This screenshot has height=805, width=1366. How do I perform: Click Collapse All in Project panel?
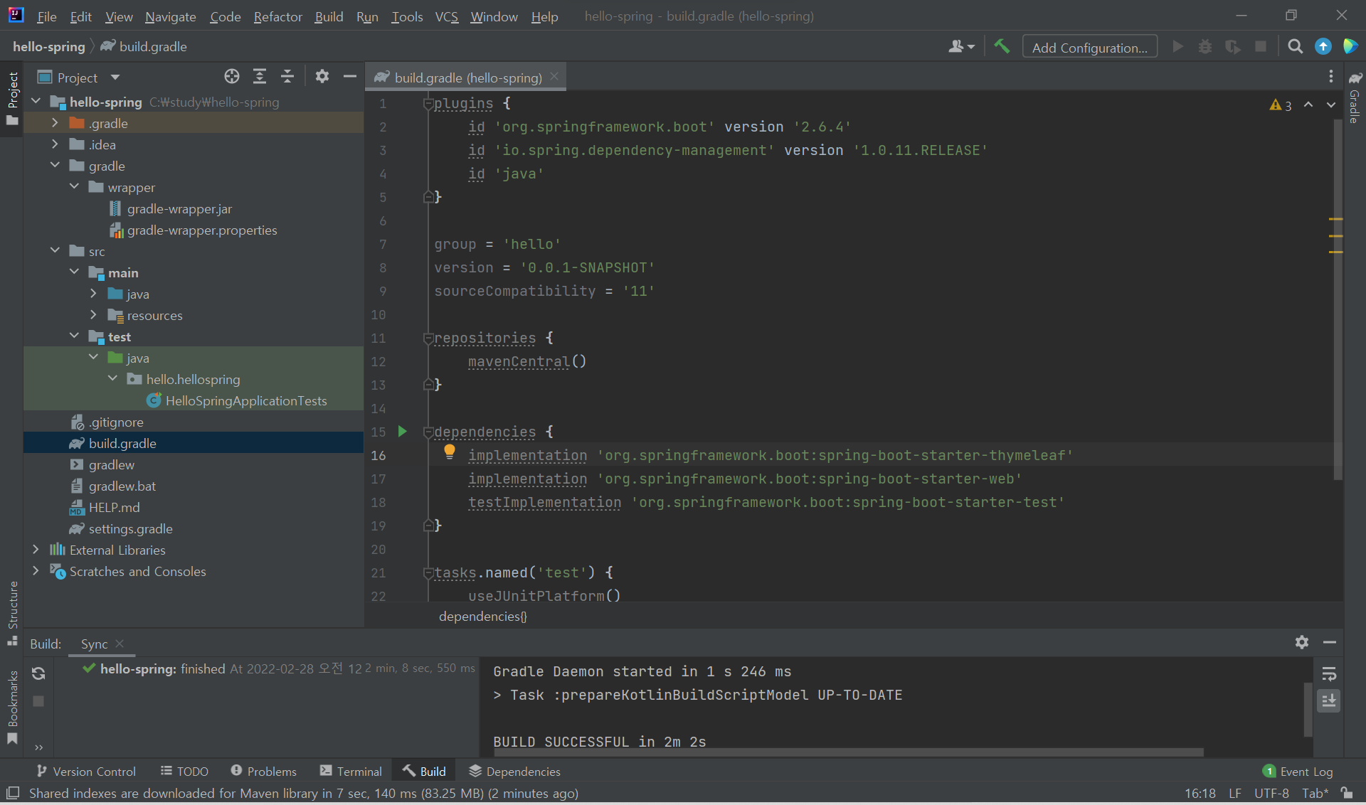click(287, 77)
